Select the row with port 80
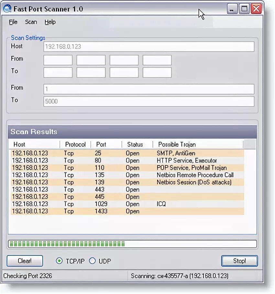 tap(127, 161)
